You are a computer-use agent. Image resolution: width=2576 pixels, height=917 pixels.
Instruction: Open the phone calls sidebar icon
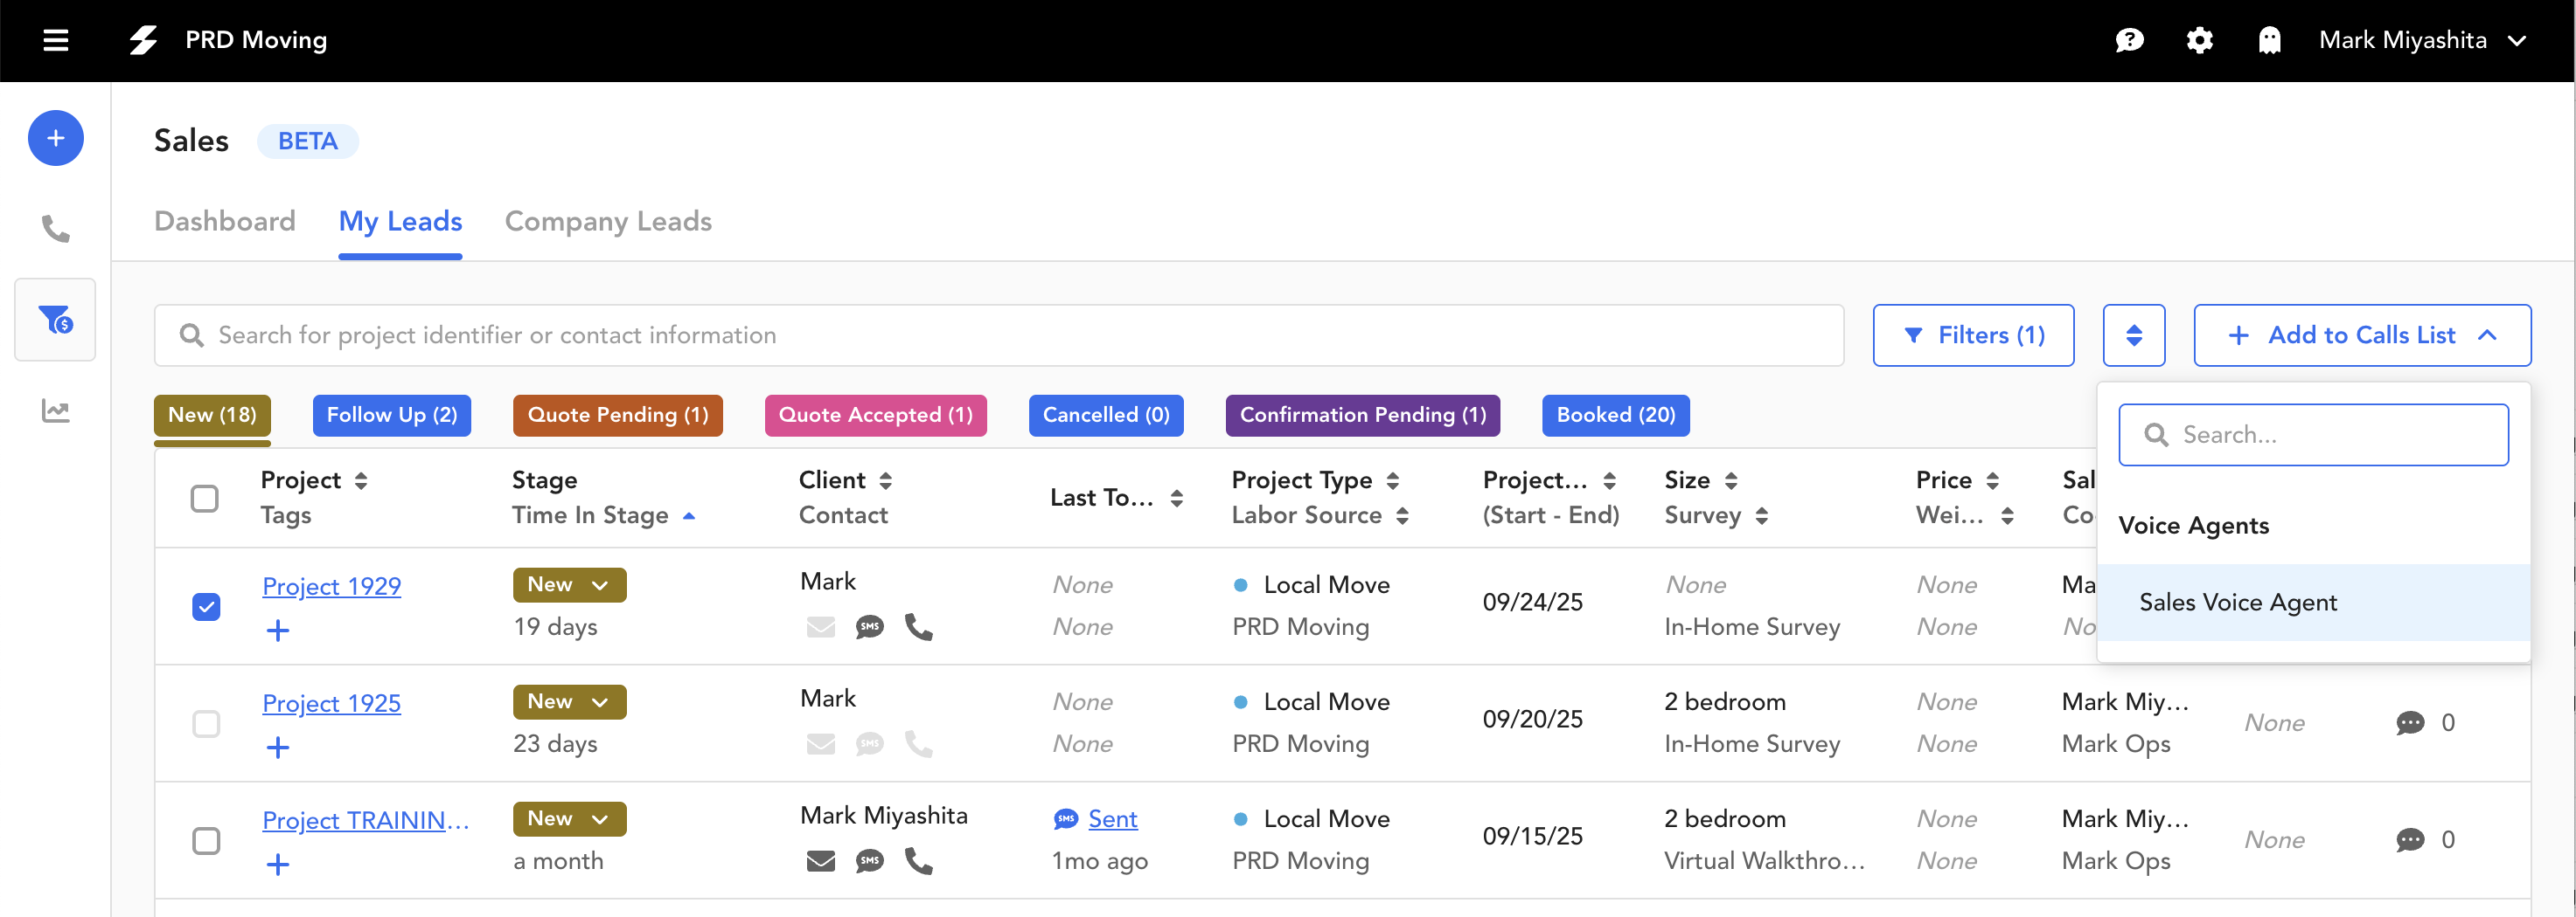pos(56,229)
